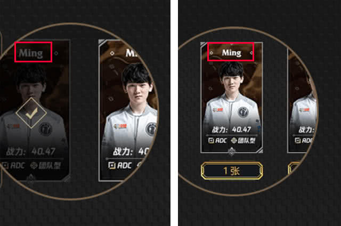
Task: Click the ADC icon on the right panel Ming card
Action: pos(211,141)
